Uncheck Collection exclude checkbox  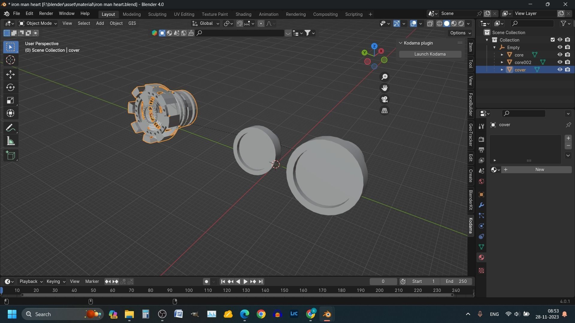pyautogui.click(x=553, y=40)
